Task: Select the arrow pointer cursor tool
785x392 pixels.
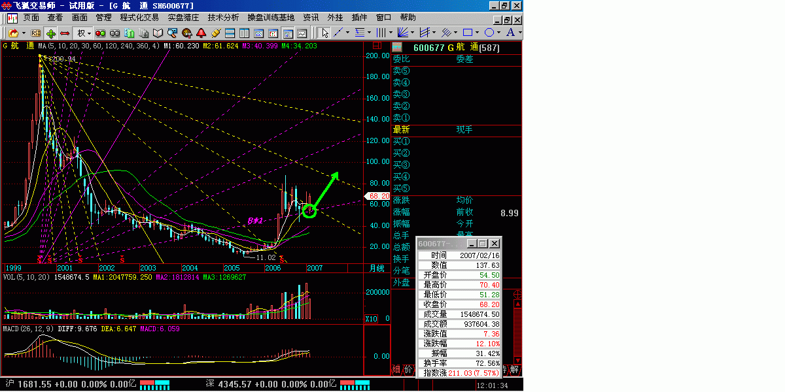Action: pyautogui.click(x=324, y=33)
